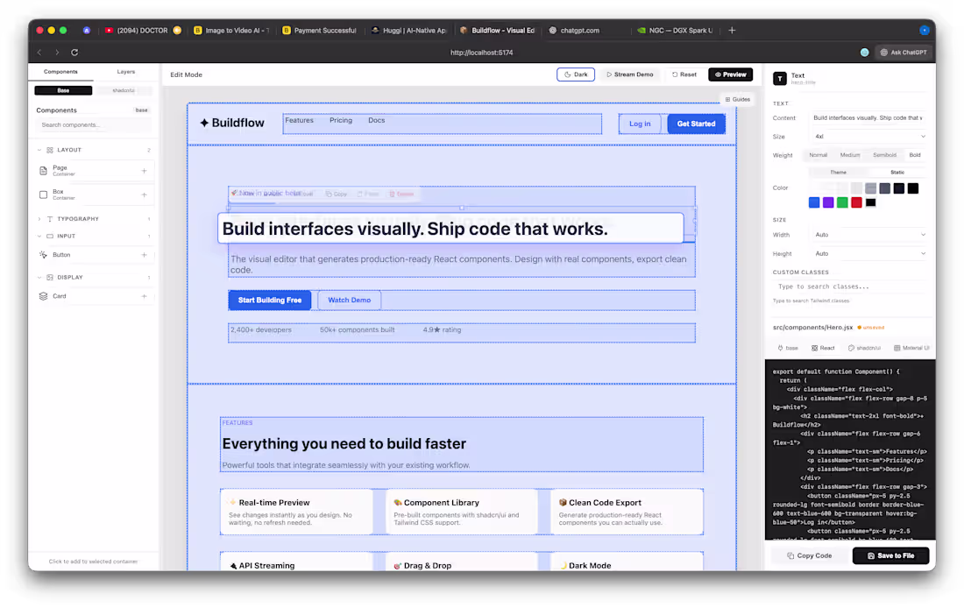Add a Card component with the plus icon
This screenshot has height=608, width=964.
click(x=144, y=296)
